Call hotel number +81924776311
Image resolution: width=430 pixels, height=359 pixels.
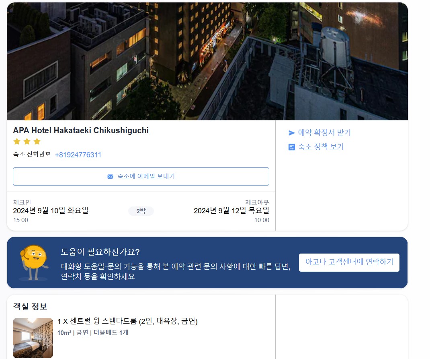pos(78,155)
